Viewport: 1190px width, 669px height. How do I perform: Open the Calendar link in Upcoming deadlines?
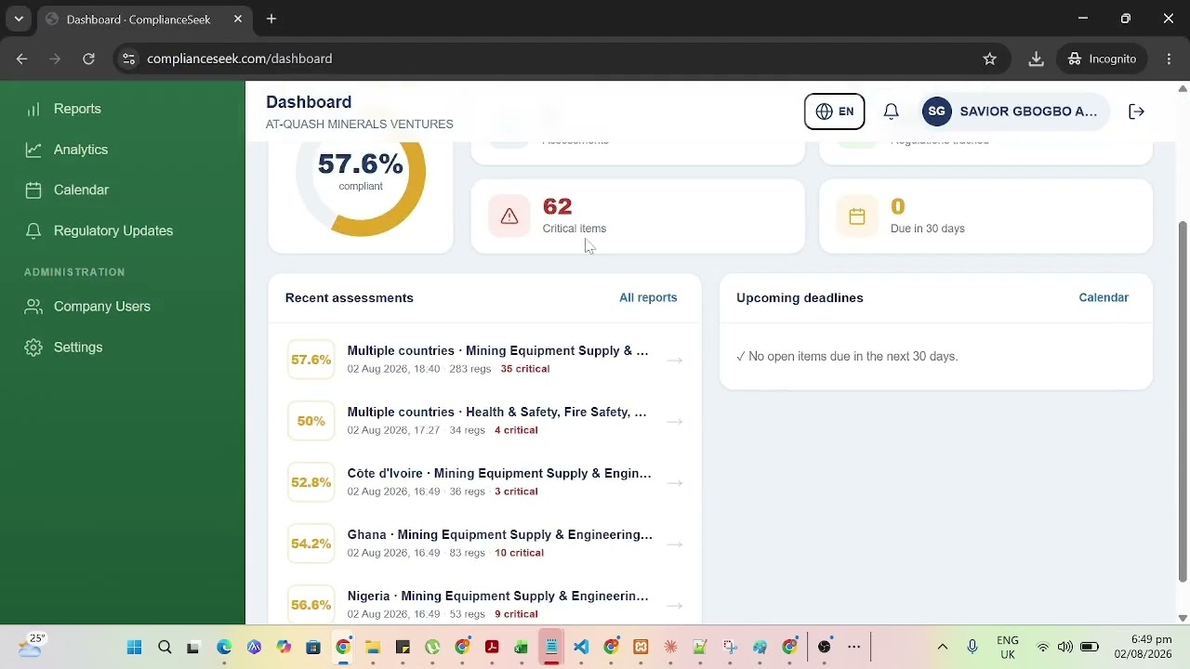(x=1104, y=297)
